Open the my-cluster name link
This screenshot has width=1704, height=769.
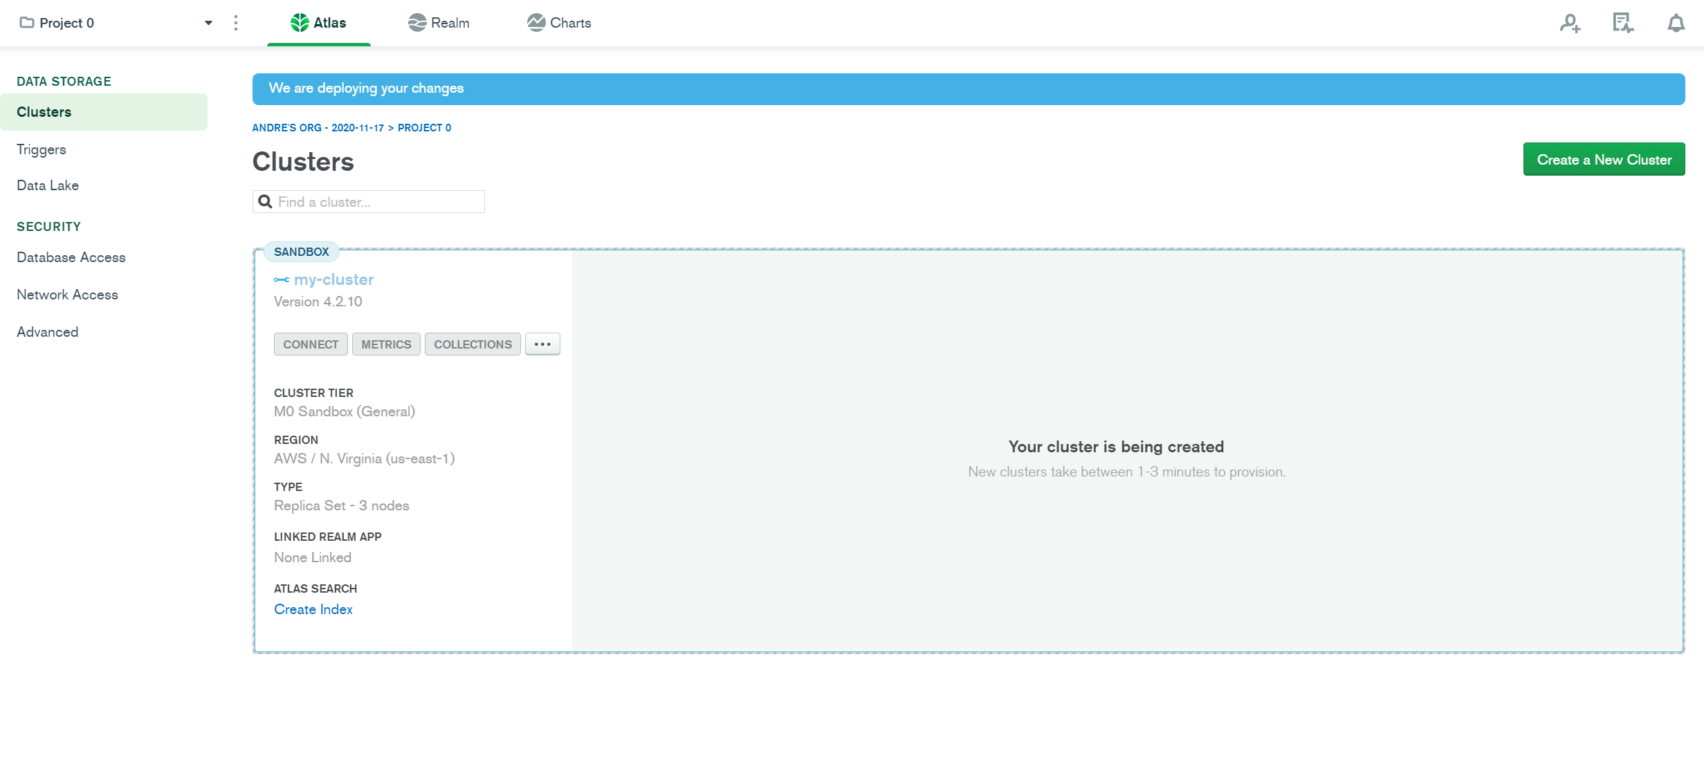(x=333, y=279)
